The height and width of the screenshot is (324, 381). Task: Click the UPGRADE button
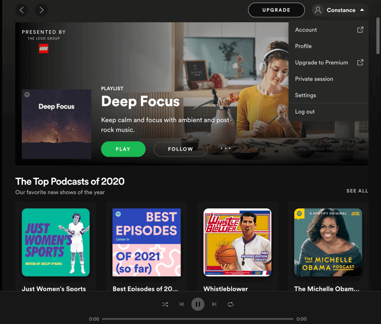click(x=276, y=10)
